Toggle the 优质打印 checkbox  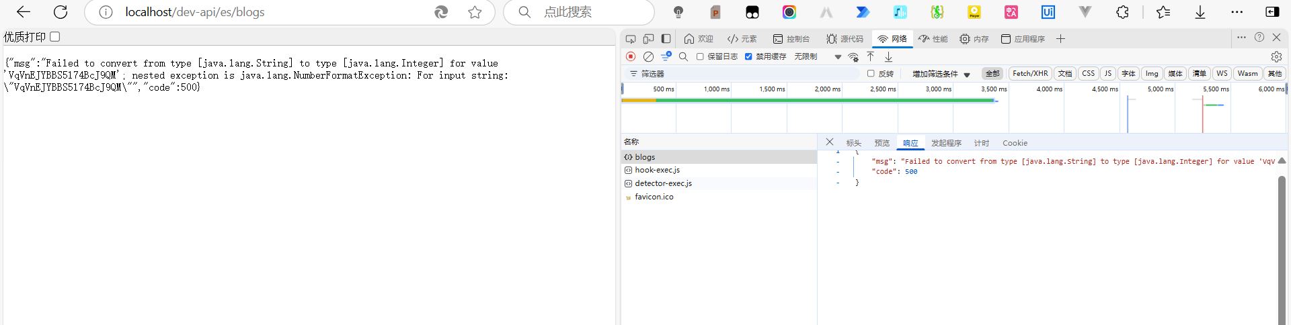(55, 37)
